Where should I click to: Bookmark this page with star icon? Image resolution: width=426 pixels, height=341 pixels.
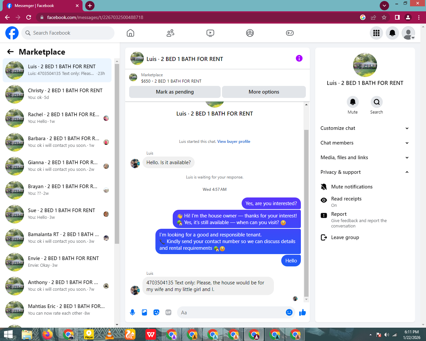(x=384, y=17)
